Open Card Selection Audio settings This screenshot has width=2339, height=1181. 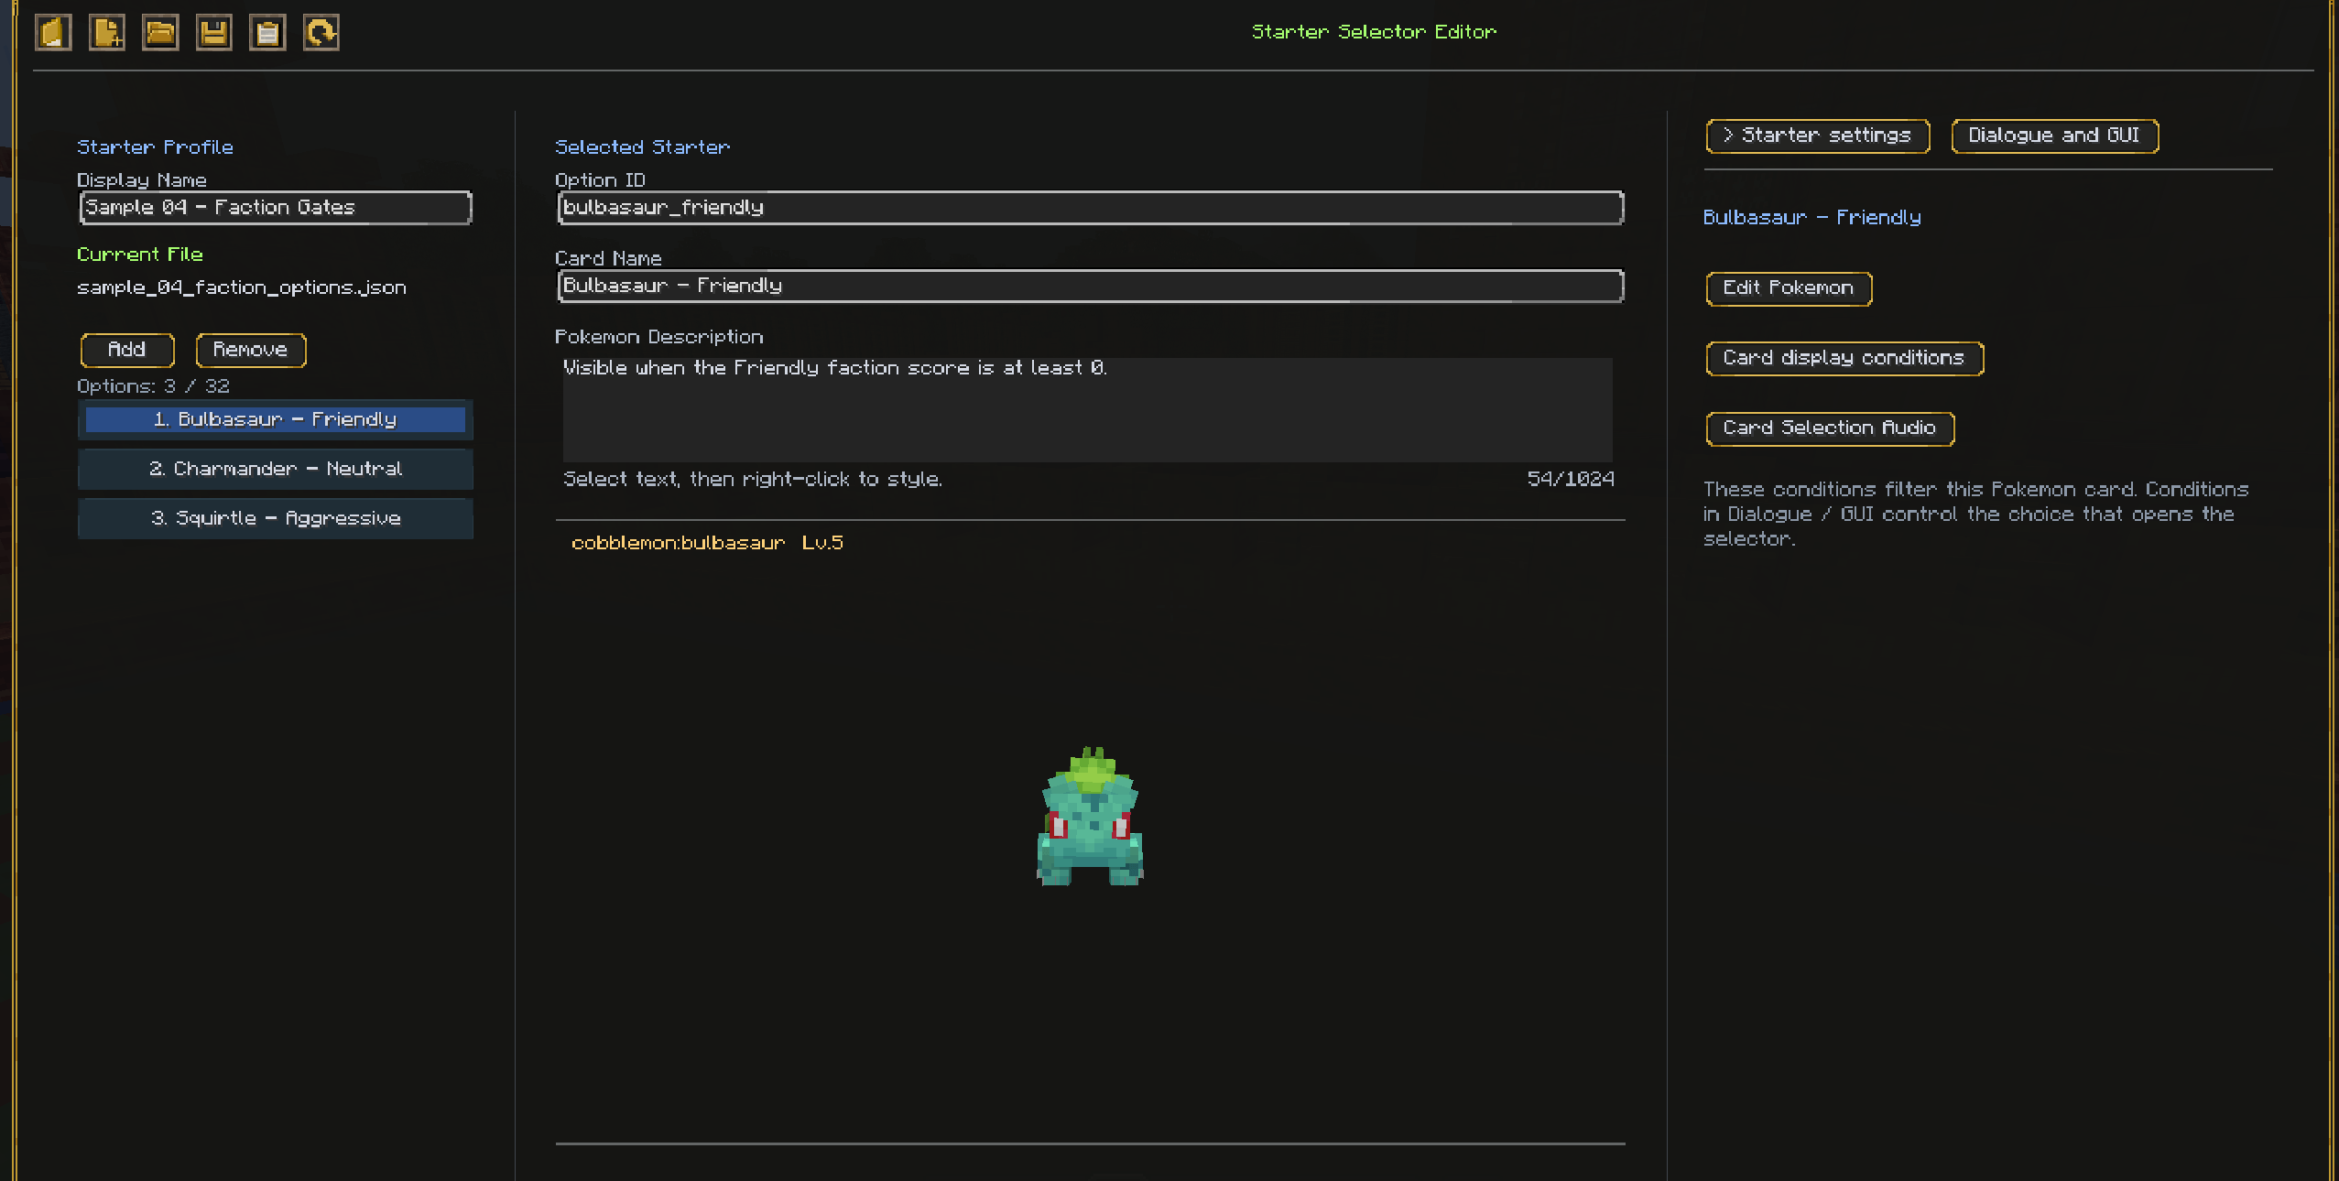(1830, 428)
